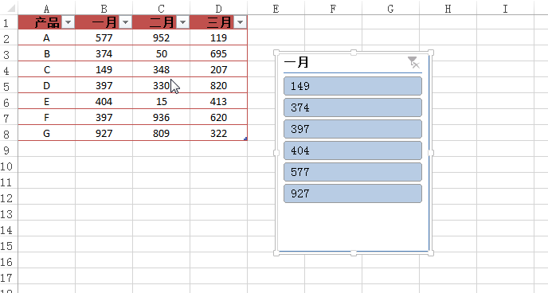Viewport: 548px width, 293px height.
Task: Select cell with value 936
Action: (161, 117)
